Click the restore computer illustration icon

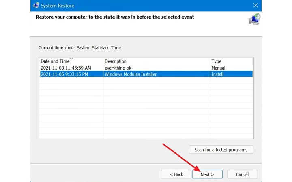[x=255, y=19]
